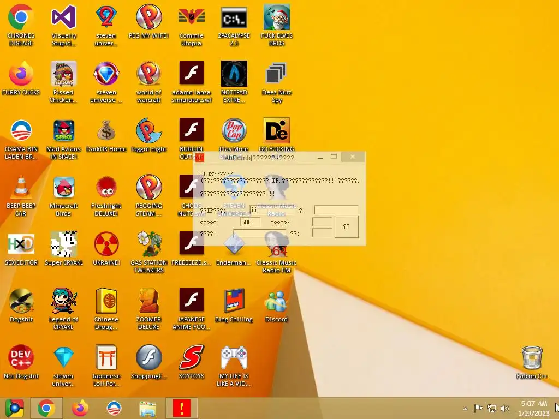
Task: Minimize the AhBomb window
Action: click(320, 157)
